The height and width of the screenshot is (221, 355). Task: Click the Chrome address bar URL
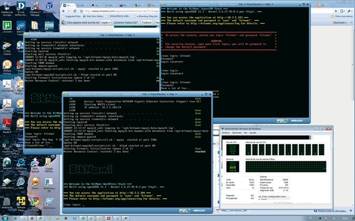click(122, 11)
